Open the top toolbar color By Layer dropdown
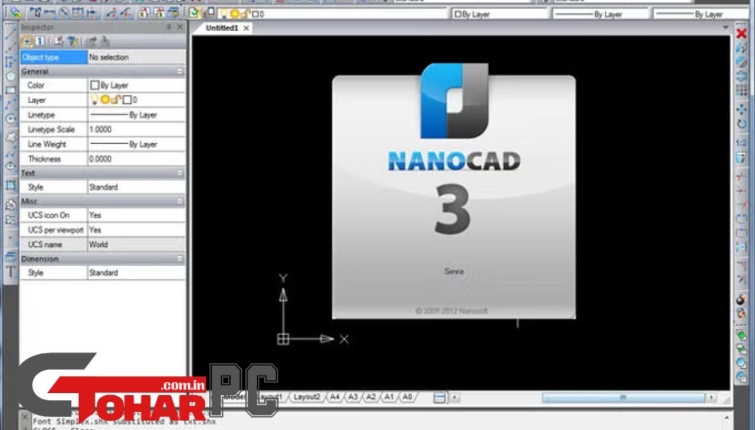The width and height of the screenshot is (755, 430). point(500,14)
